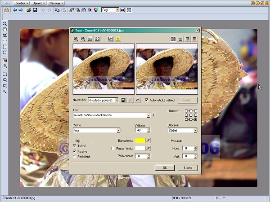Select the hand pan tool
This screenshot has height=202, width=270.
click(4, 29)
